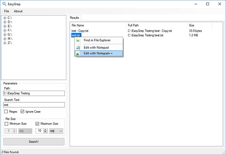Close the EasyGrep window
226x155 pixels.
tap(220, 4)
